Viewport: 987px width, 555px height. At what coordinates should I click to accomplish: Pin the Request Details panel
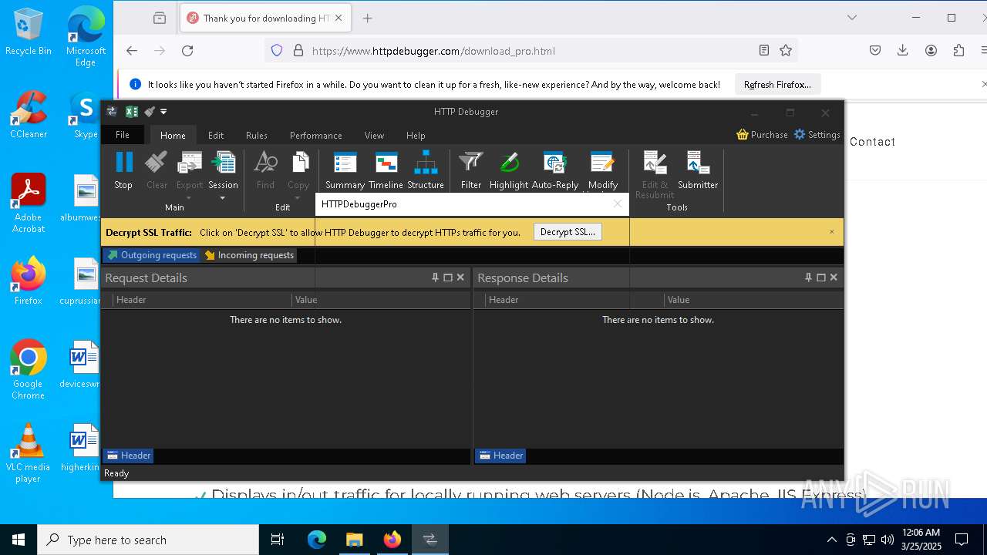(x=435, y=277)
